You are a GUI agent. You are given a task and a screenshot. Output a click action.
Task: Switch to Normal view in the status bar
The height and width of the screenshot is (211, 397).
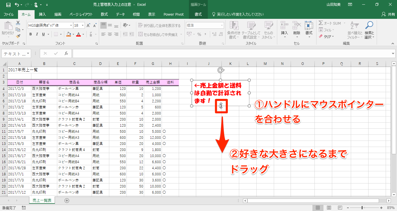(x=318, y=208)
